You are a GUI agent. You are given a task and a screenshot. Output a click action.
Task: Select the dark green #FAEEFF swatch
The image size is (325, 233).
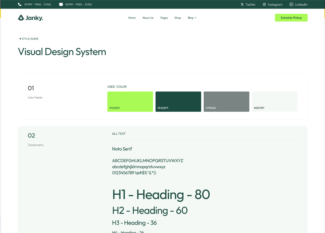click(178, 101)
